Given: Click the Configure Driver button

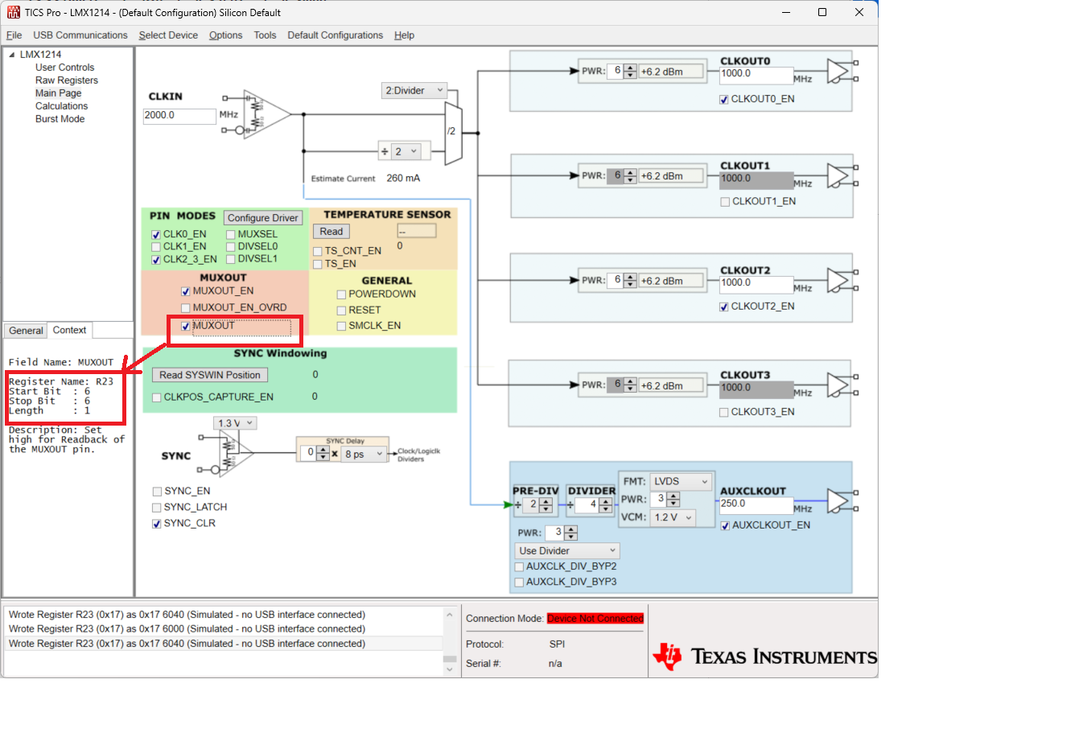Looking at the screenshot, I should click(262, 218).
